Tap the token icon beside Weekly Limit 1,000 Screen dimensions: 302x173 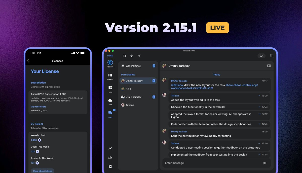pos(40,140)
